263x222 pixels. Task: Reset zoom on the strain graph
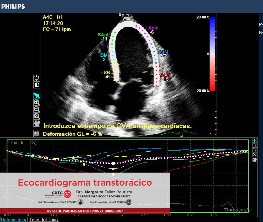coord(255,155)
